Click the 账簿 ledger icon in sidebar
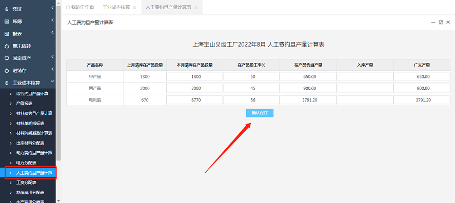The image size is (455, 203). (7, 22)
